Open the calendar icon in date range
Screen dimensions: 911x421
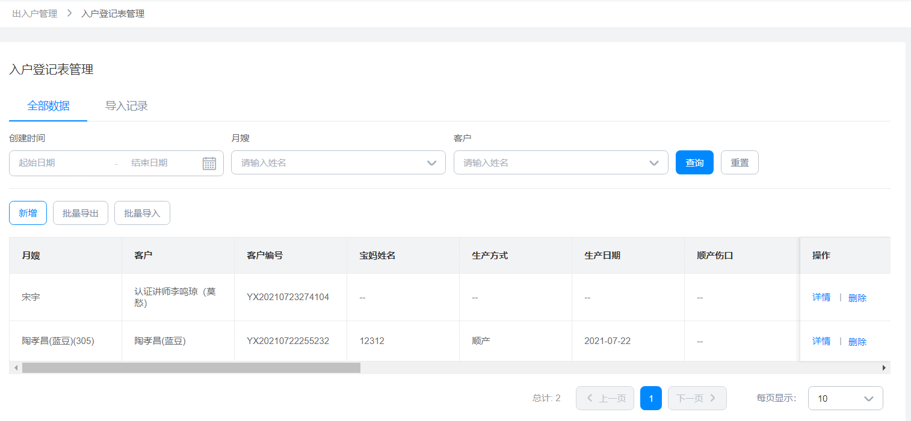tap(209, 163)
